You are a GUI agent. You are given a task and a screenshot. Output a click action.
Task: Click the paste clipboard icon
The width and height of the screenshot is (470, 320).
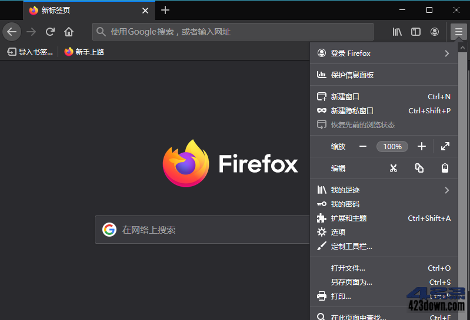click(x=445, y=168)
